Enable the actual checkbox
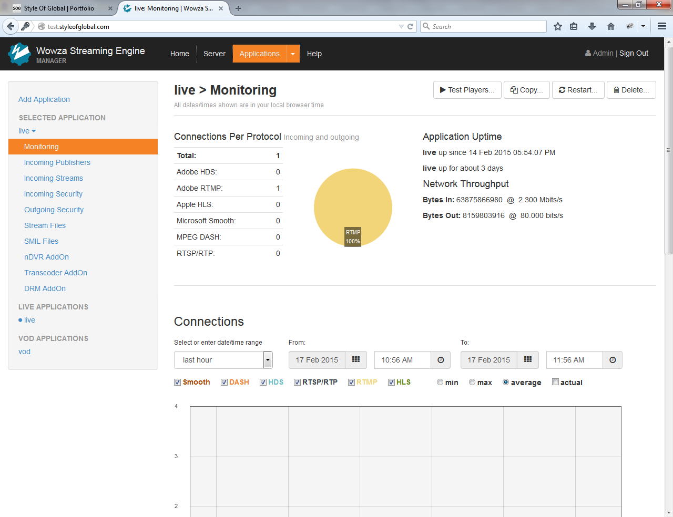 (555, 382)
